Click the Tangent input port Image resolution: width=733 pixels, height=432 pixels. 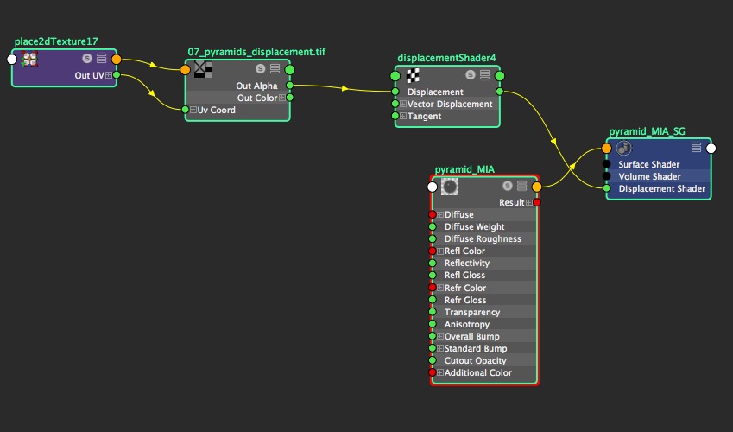[x=395, y=116]
